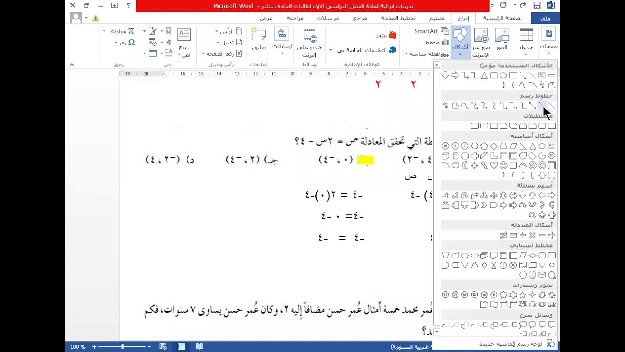Open the عرض View tab
The image size is (625, 352).
(x=266, y=18)
